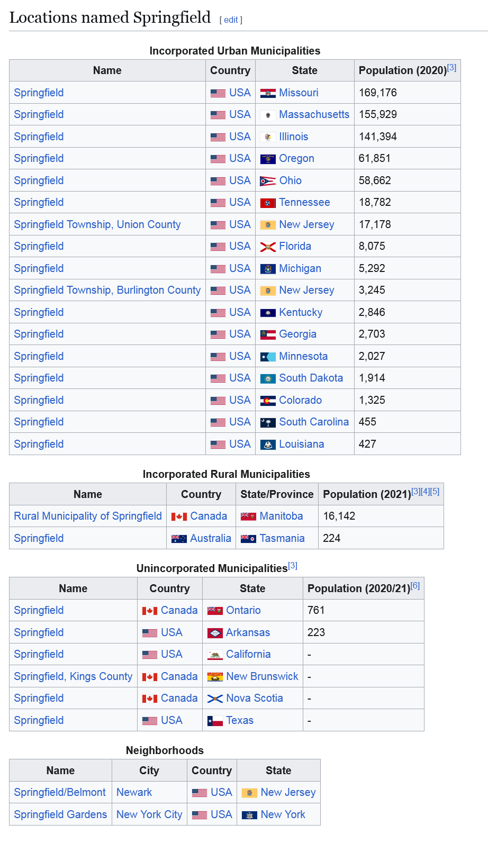The height and width of the screenshot is (843, 488).
Task: Click the Tasmania flag icon
Action: pos(248,539)
